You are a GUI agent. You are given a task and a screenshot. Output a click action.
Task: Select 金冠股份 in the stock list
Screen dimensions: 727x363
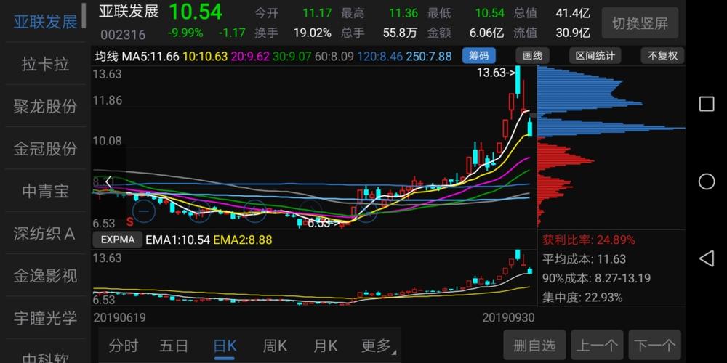click(x=45, y=149)
